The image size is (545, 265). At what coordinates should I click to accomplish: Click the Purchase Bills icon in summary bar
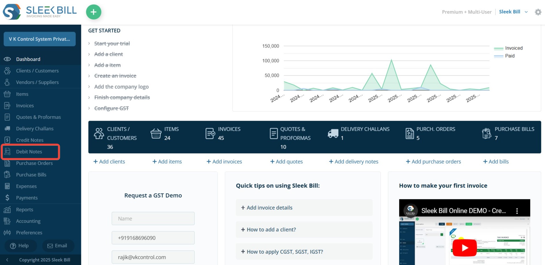487,133
